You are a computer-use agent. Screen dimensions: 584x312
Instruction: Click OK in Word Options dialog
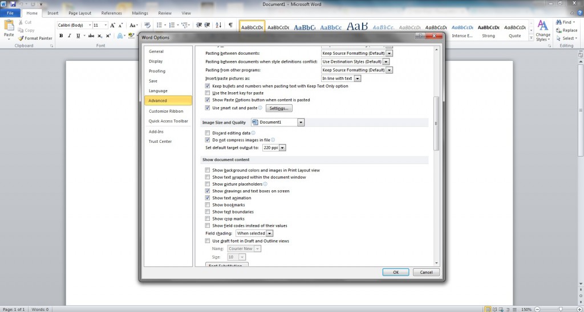point(396,272)
